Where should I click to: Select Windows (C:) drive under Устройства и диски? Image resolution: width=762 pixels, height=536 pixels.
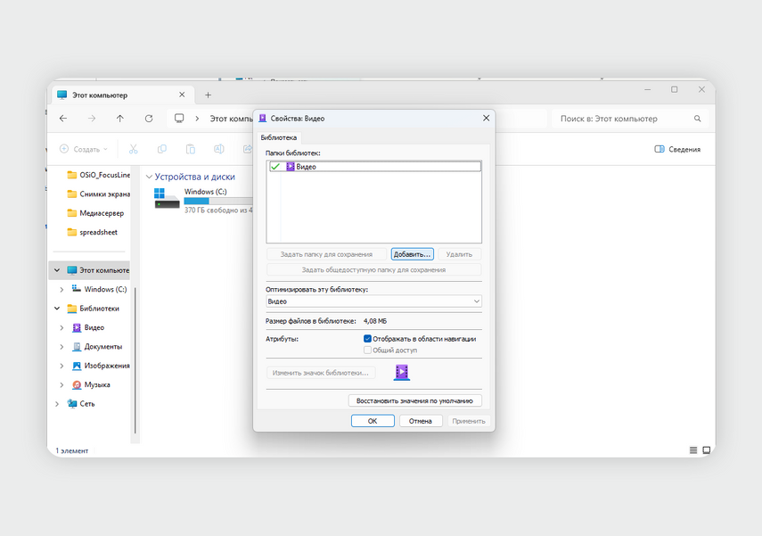tap(203, 201)
